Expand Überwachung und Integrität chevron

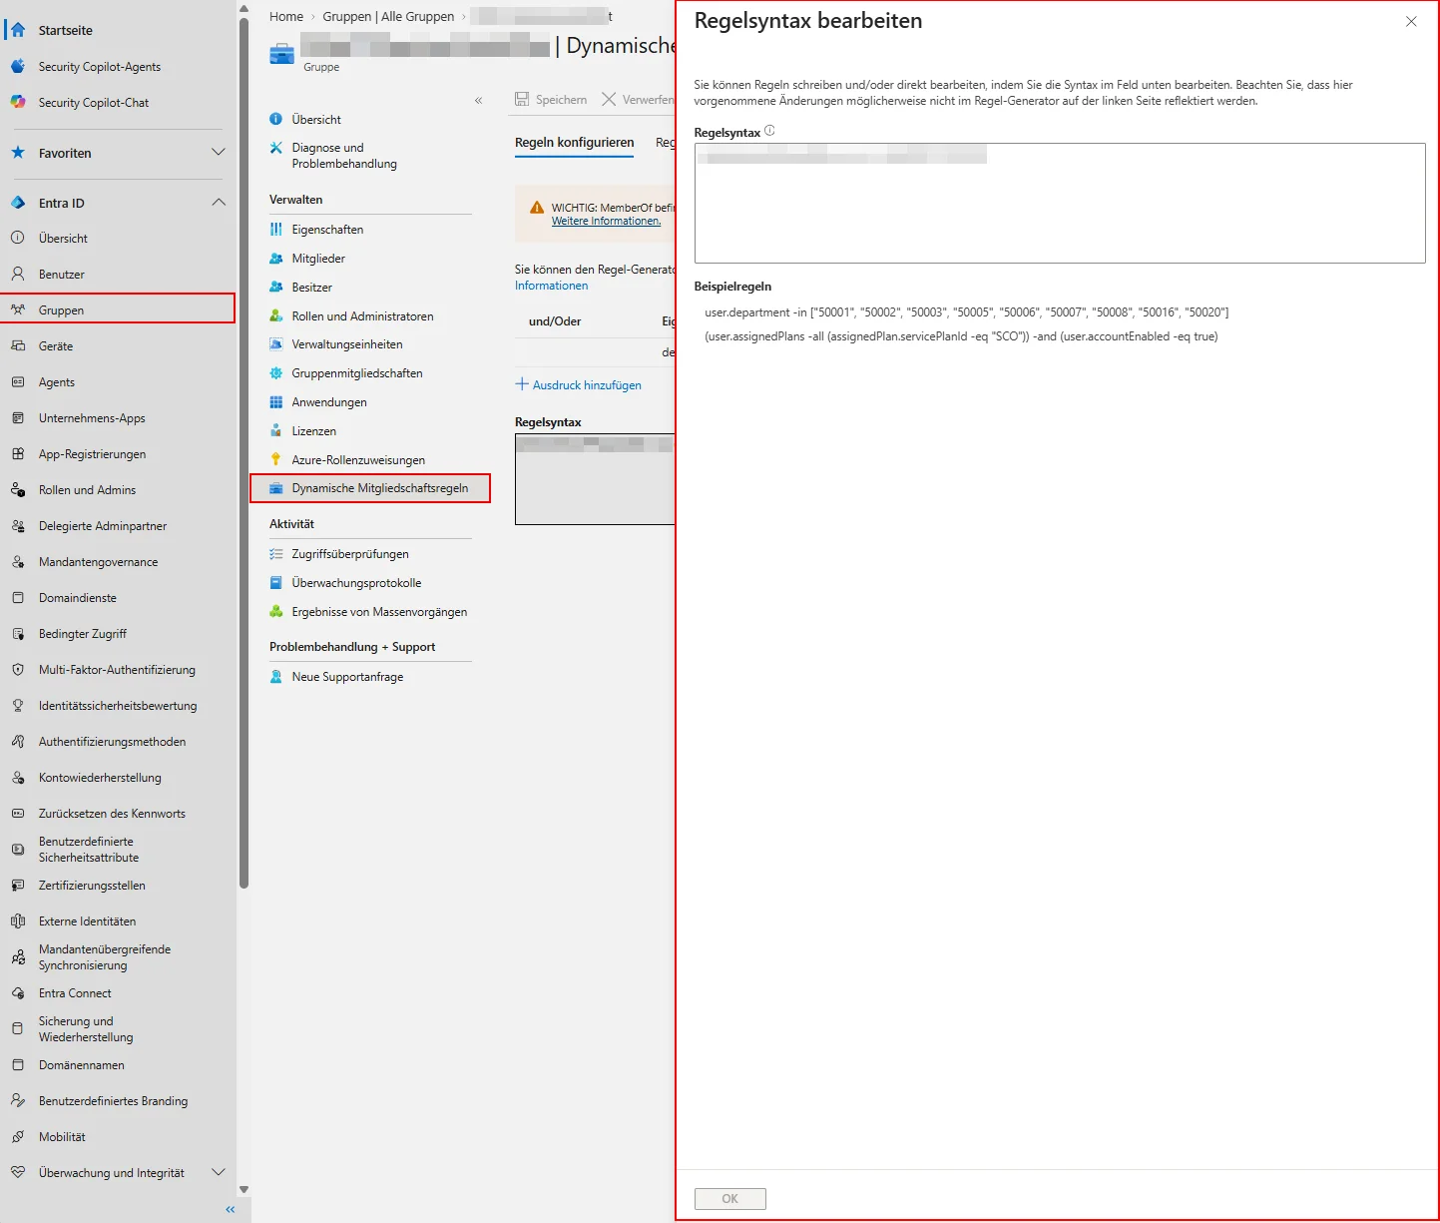pos(219,1172)
